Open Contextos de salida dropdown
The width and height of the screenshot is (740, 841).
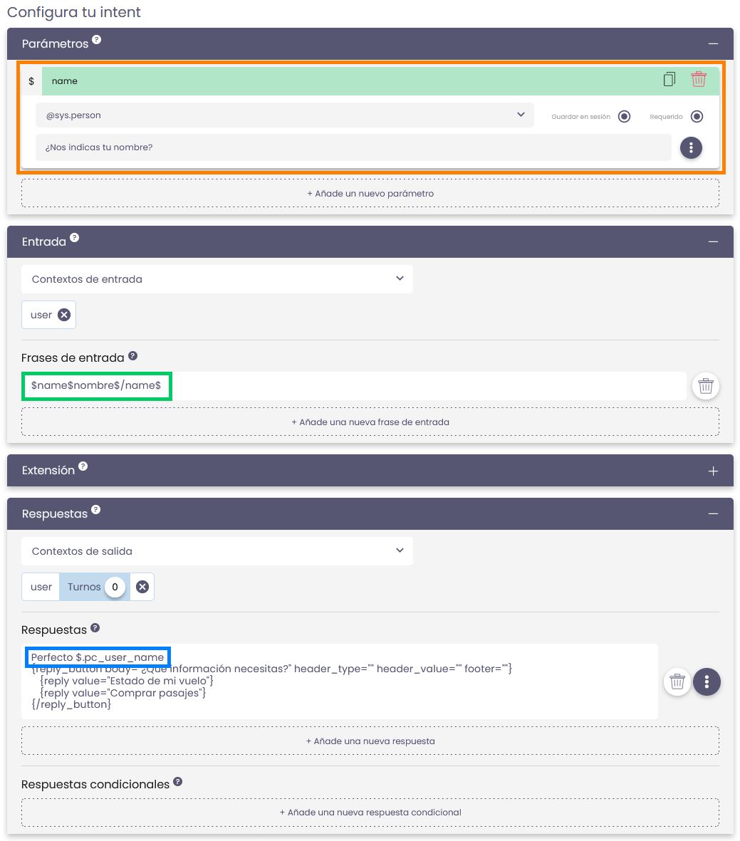coord(217,551)
